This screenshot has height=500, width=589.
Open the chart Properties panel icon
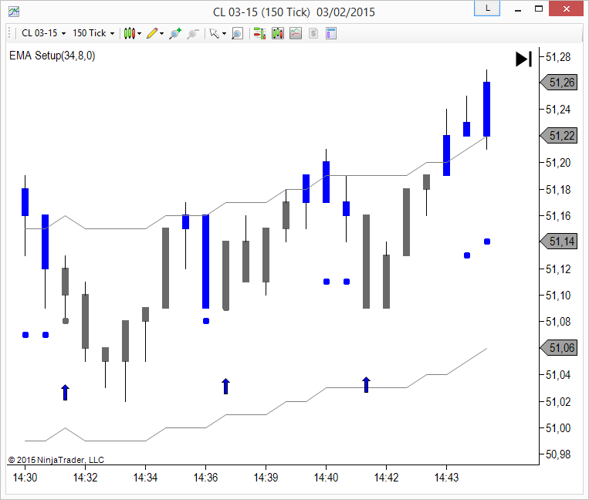[331, 33]
